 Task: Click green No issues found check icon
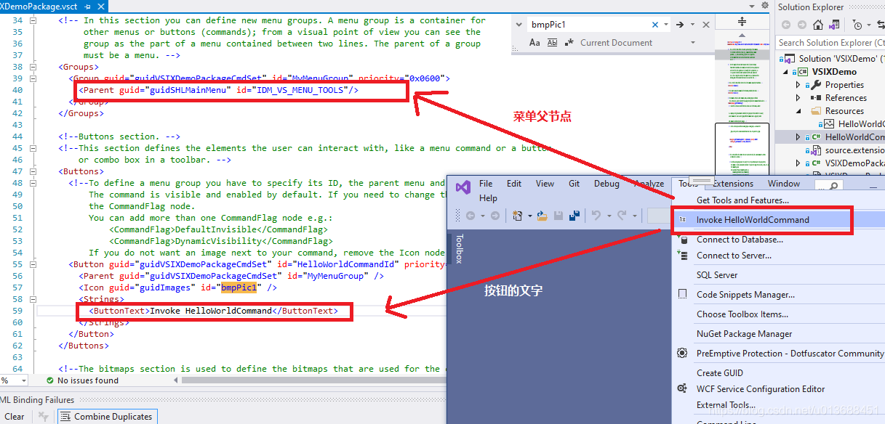49,380
